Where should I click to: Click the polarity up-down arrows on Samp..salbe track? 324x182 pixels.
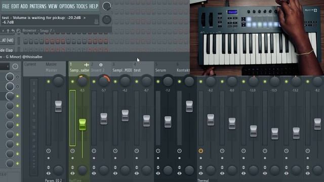pos(72,167)
